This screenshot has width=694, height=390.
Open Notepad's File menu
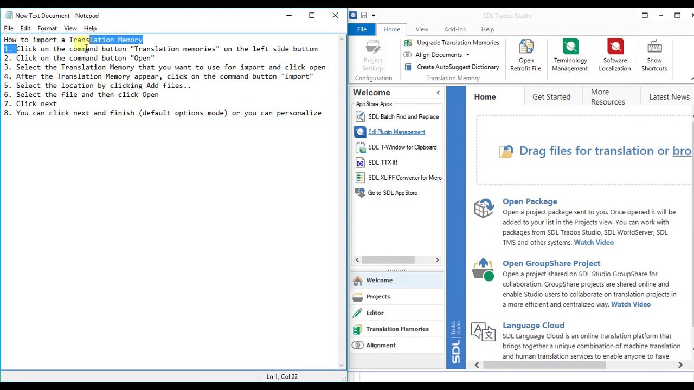point(9,28)
